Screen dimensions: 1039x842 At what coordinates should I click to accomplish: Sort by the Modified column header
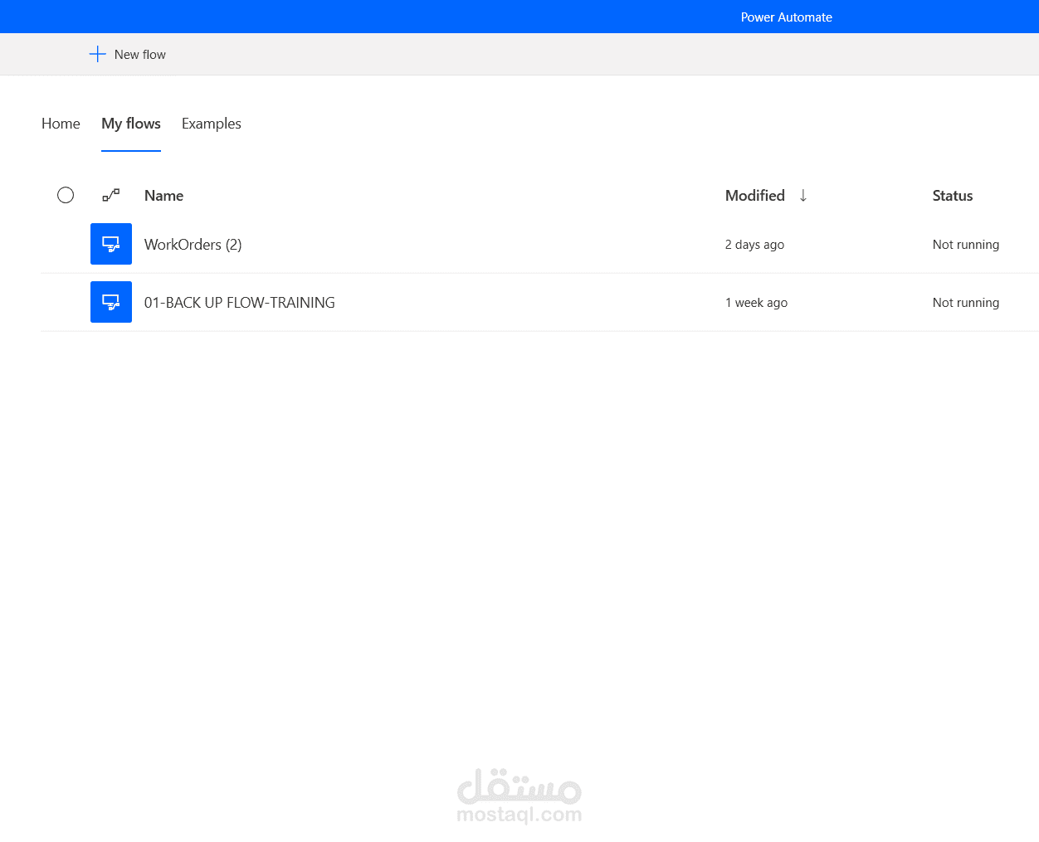coord(755,196)
